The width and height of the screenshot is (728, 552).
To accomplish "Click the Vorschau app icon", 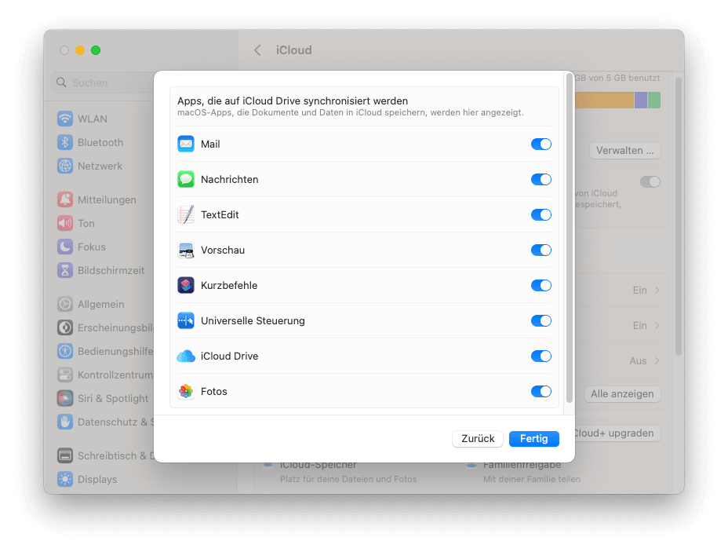I will click(186, 250).
